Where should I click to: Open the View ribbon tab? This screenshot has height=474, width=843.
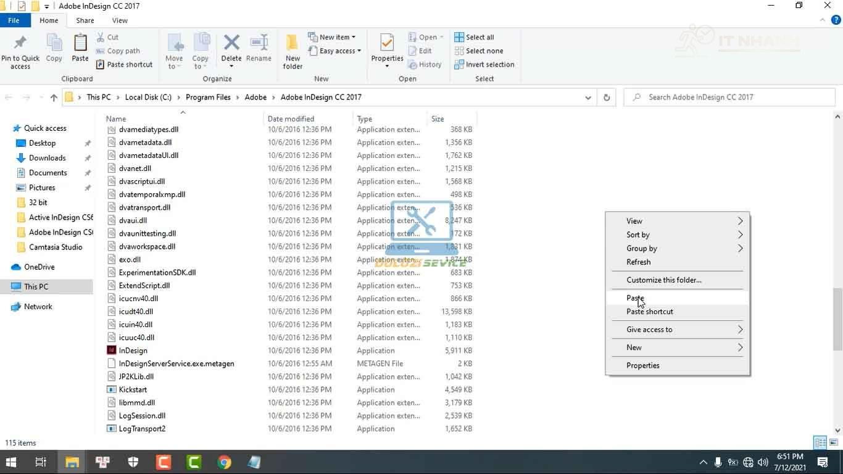(x=120, y=20)
